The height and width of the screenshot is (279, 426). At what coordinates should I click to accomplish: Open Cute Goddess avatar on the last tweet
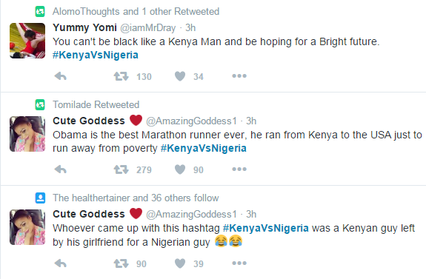[27, 227]
